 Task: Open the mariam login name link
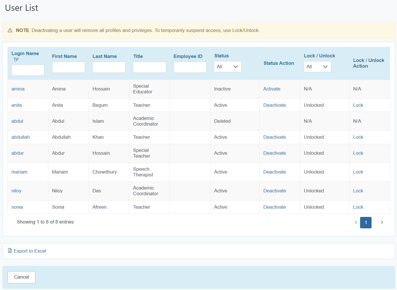click(19, 172)
